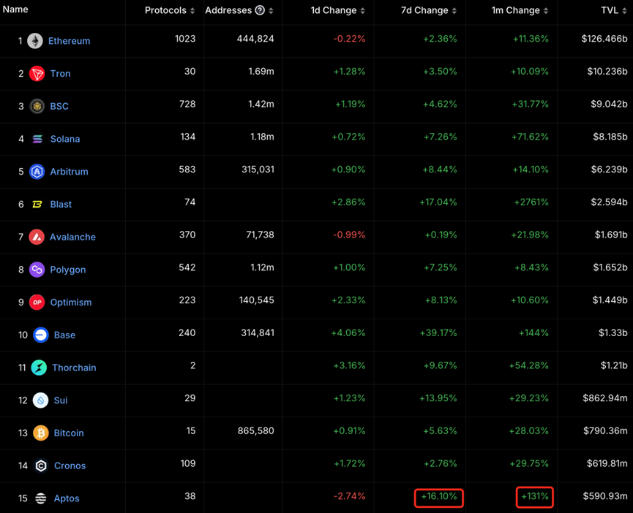This screenshot has width=633, height=513.
Task: Click Thorchain 1m change +54.28%
Action: pyautogui.click(x=529, y=365)
